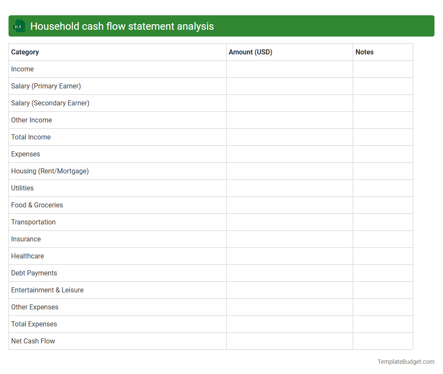Click the Amount (USD) column header
The height and width of the screenshot is (374, 443).
click(250, 52)
